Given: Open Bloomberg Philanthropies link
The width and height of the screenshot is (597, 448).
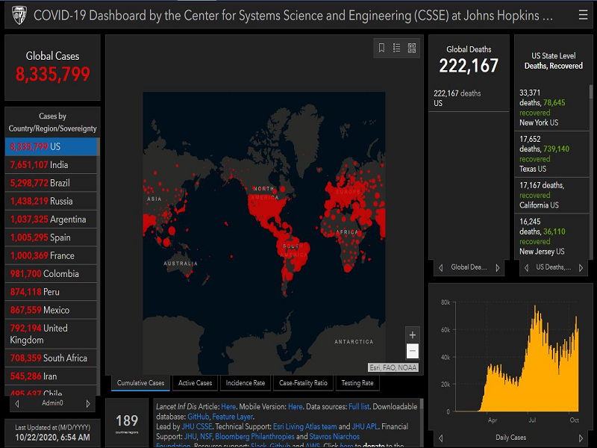Looking at the screenshot, I should [x=254, y=437].
